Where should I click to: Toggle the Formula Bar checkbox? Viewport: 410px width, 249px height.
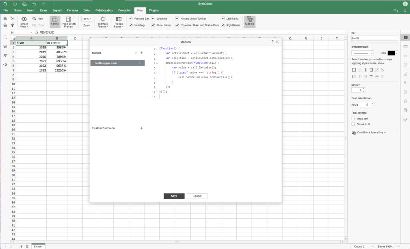(x=131, y=18)
